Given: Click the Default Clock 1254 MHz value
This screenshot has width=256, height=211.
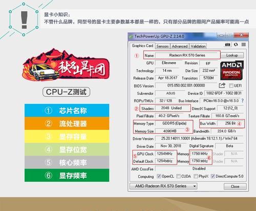Looking at the screenshot, I should 165,161.
